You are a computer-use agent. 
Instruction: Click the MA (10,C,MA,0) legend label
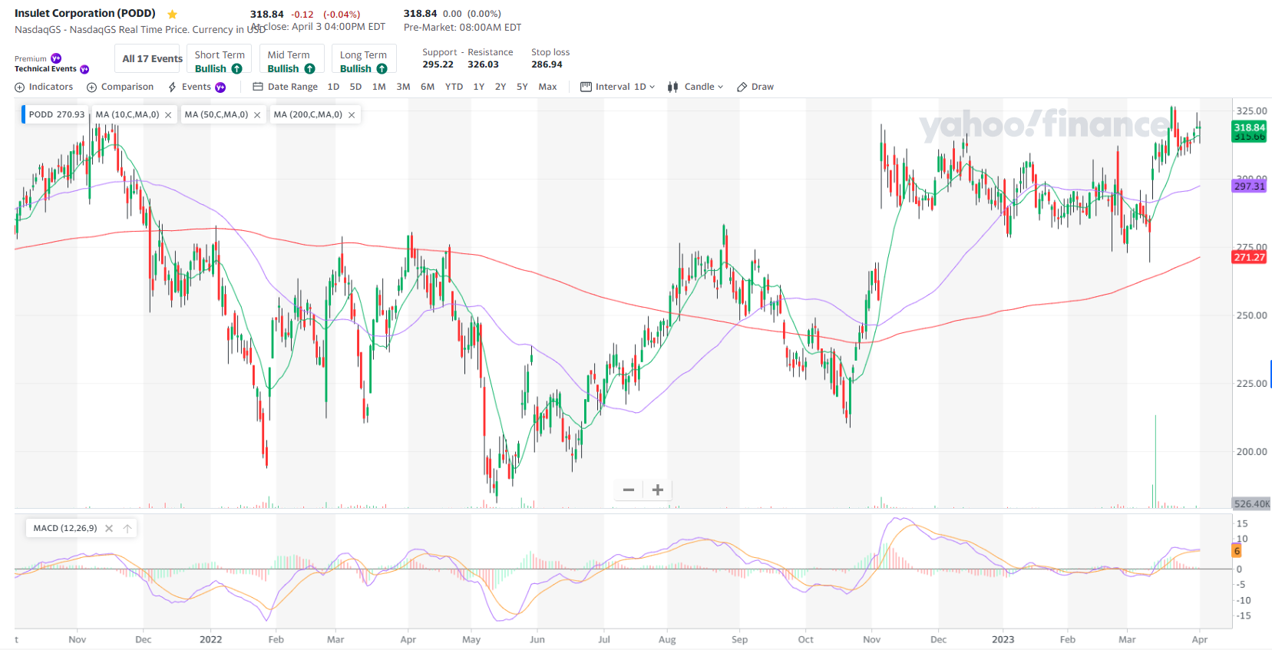point(127,114)
